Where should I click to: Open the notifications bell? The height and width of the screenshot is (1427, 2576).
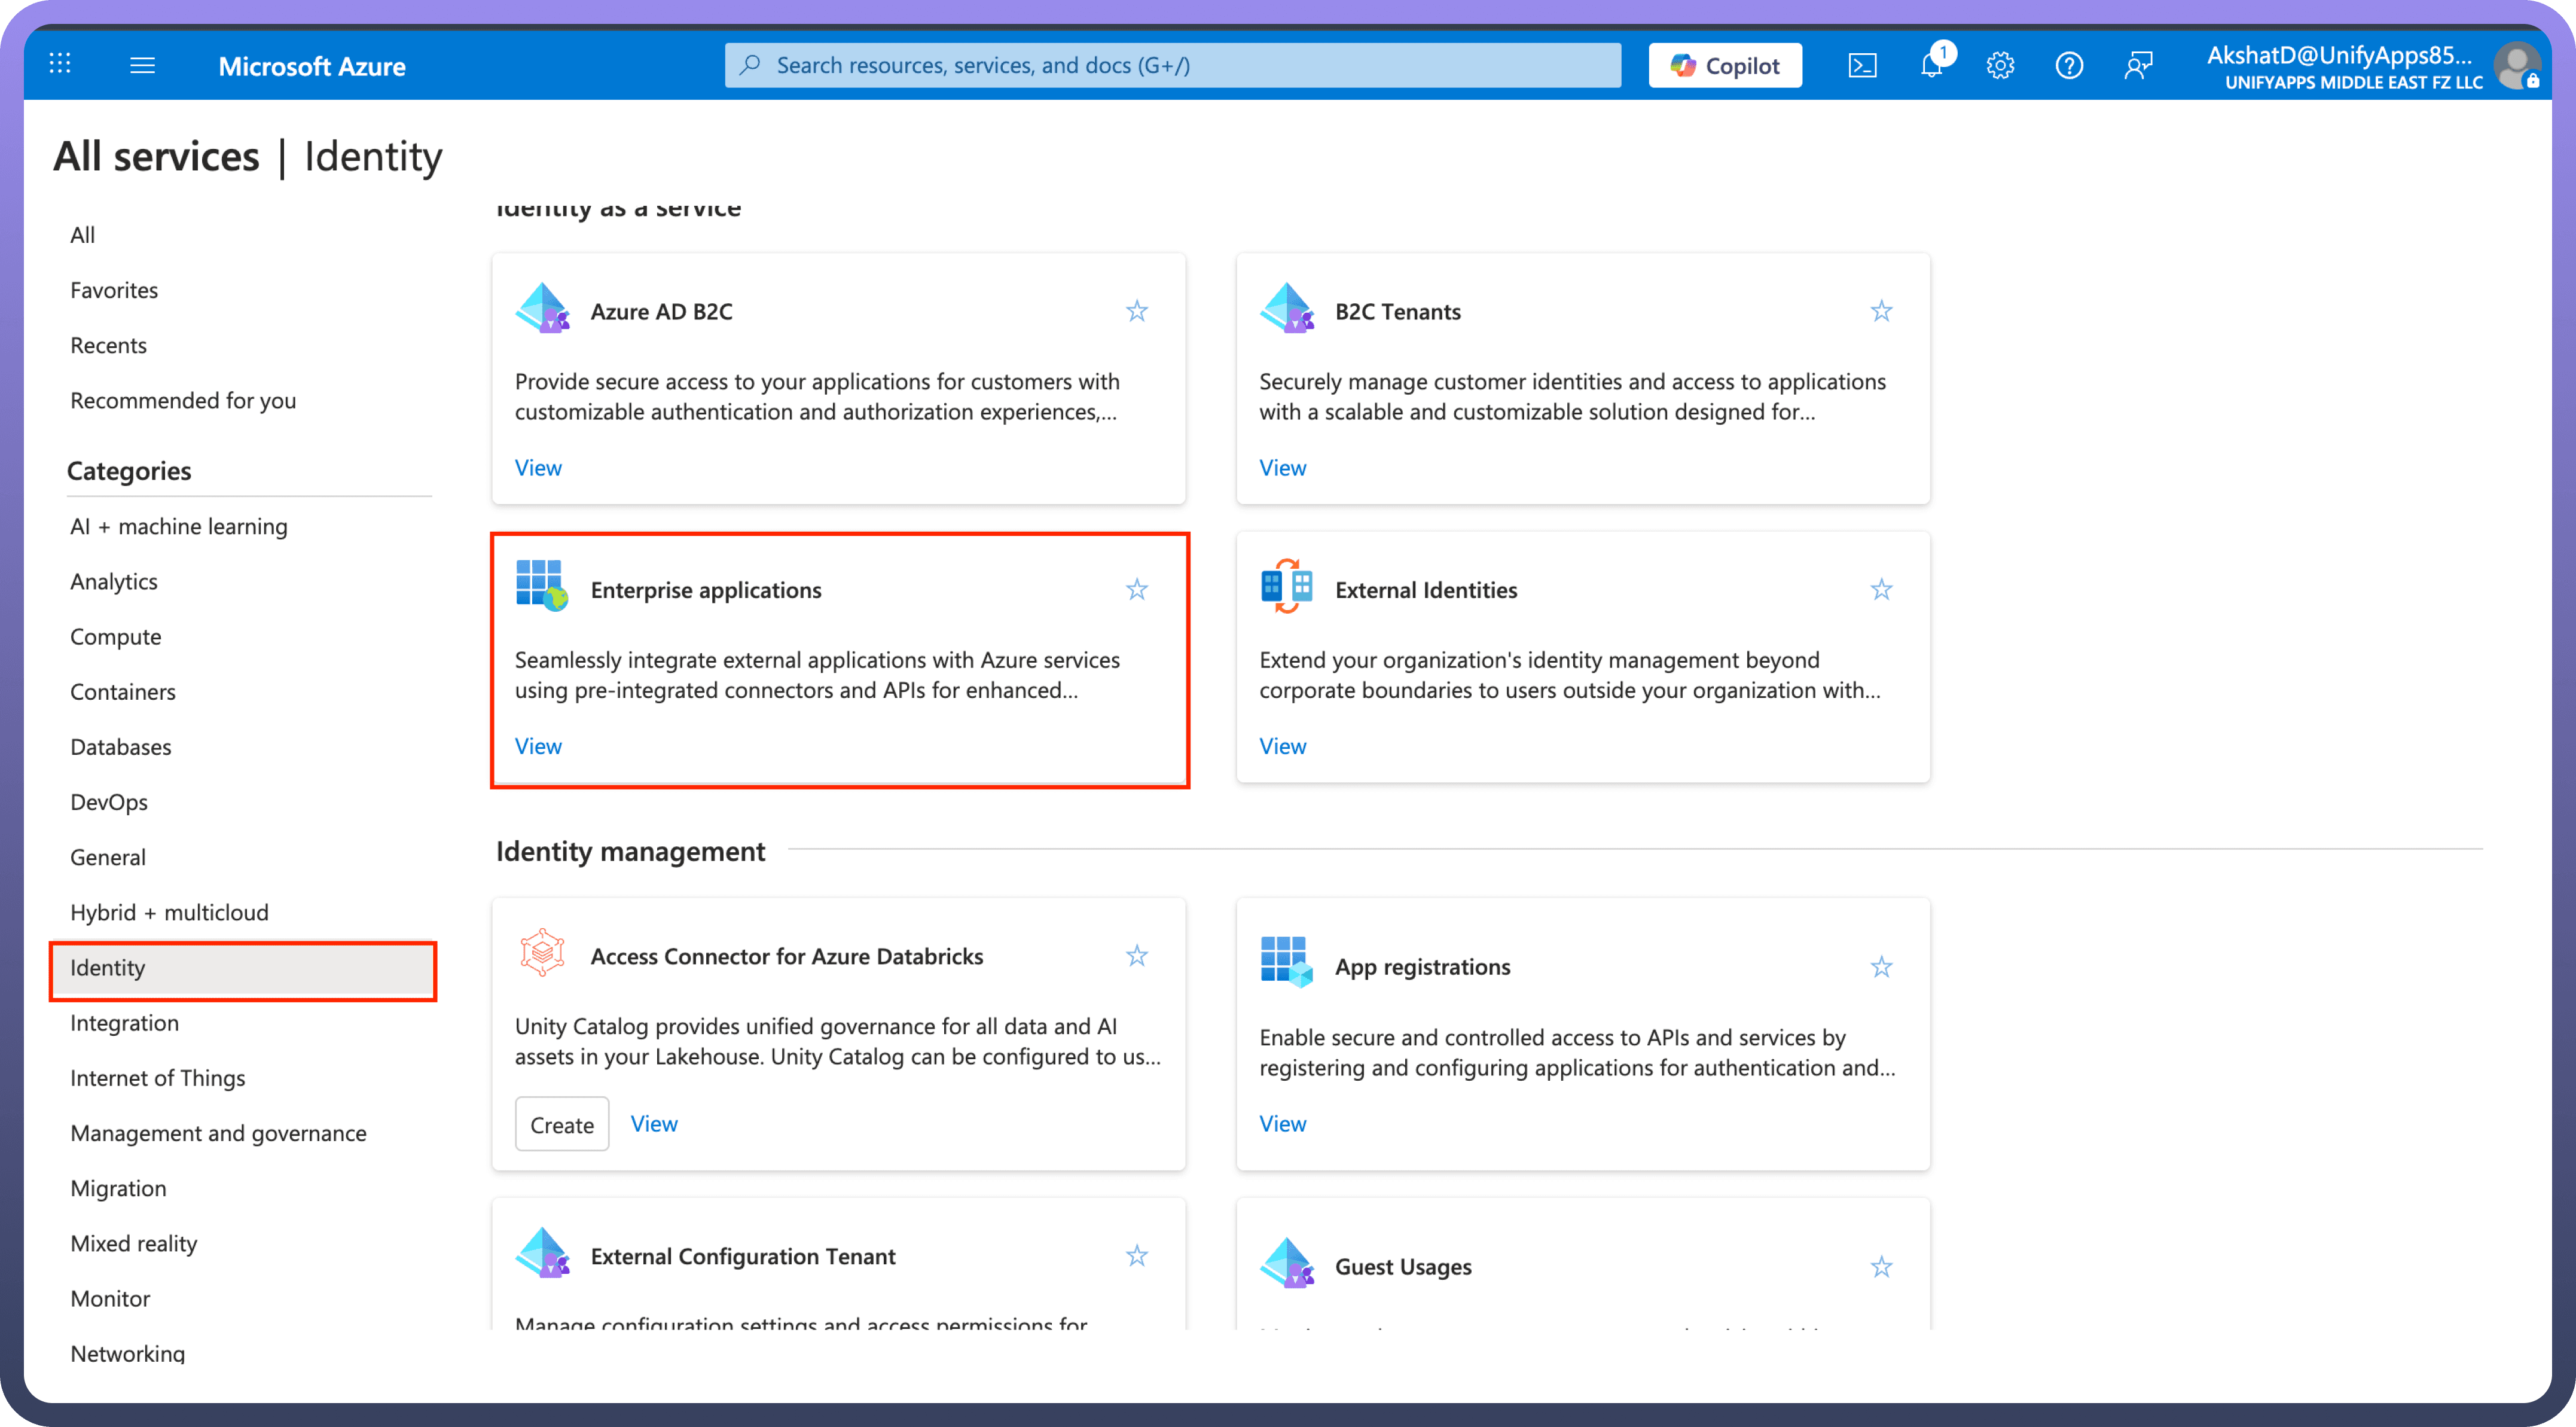tap(1932, 66)
